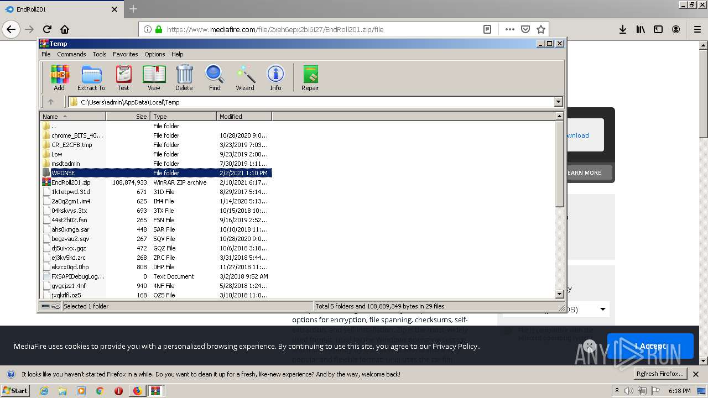Click the C:\Users\admin\AppData\Local\Temp path field
Viewport: 708px width, 398px height.
316,102
